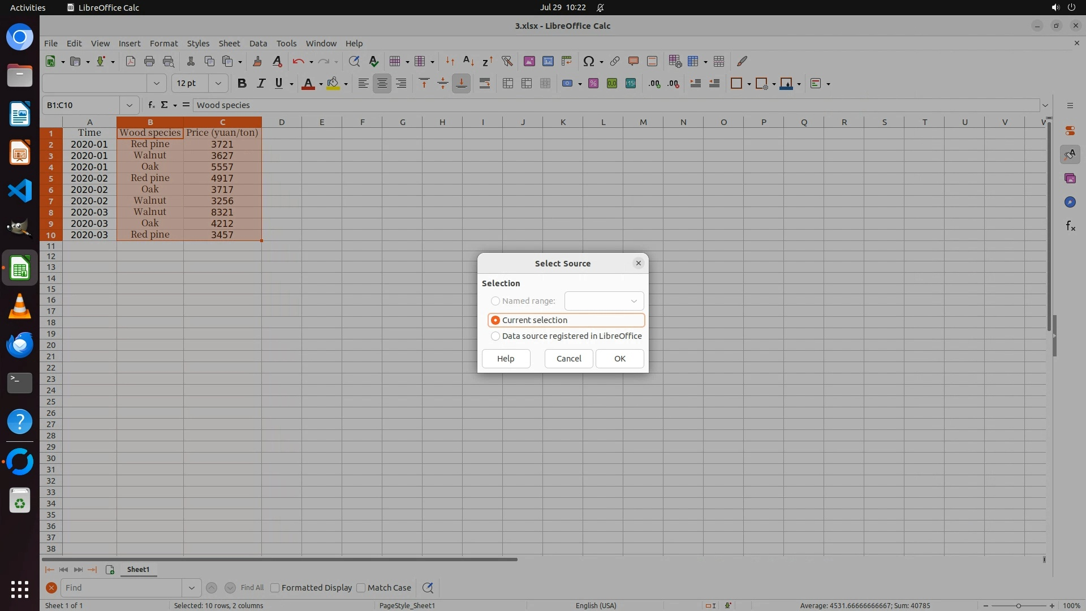
Task: Open the Sheet menu
Action: point(229,44)
